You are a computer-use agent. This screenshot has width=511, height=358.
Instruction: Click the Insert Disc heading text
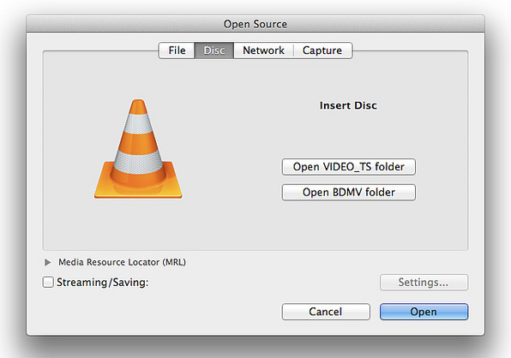[x=348, y=105]
